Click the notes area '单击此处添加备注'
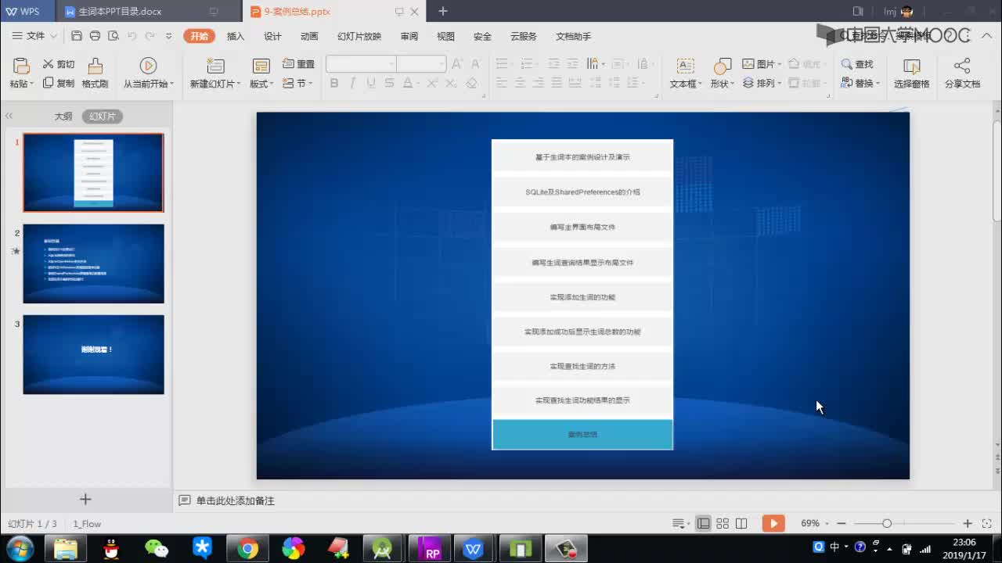This screenshot has width=1002, height=563. point(235,500)
